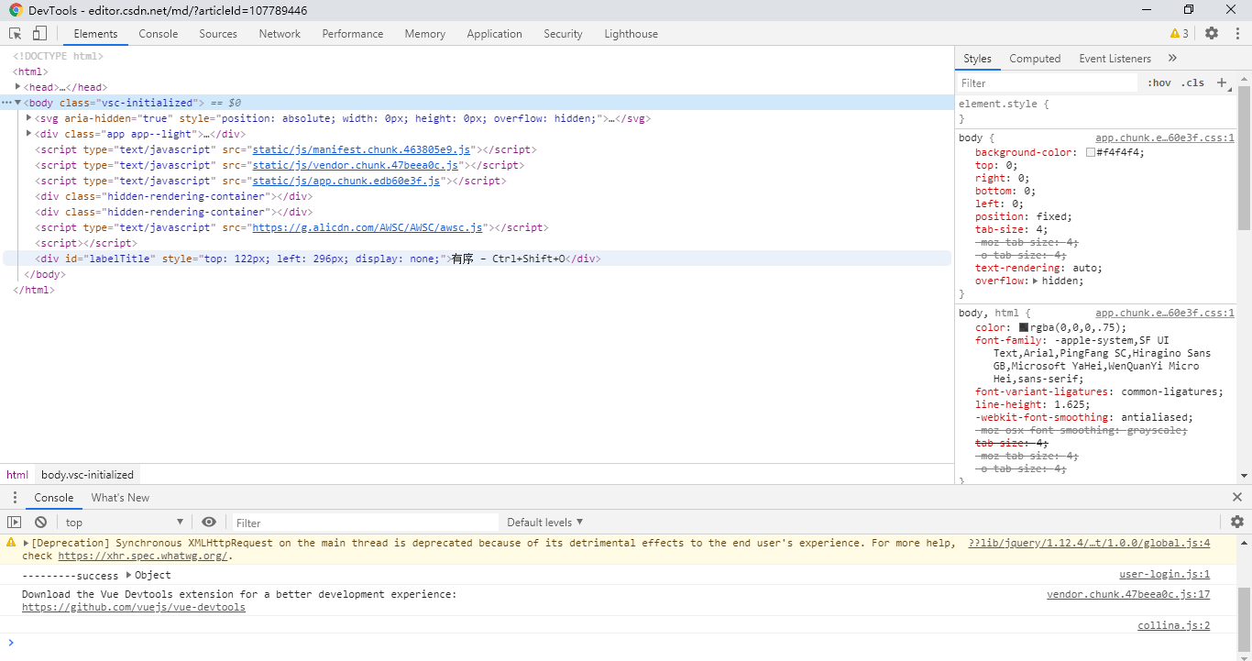Screen dimensions: 1252x661
Task: Expand the div app app--light element
Action: 29,133
